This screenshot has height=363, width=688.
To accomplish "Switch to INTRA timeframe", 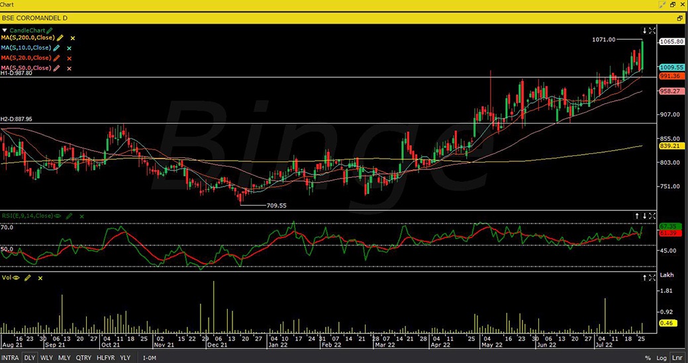I will pos(11,358).
